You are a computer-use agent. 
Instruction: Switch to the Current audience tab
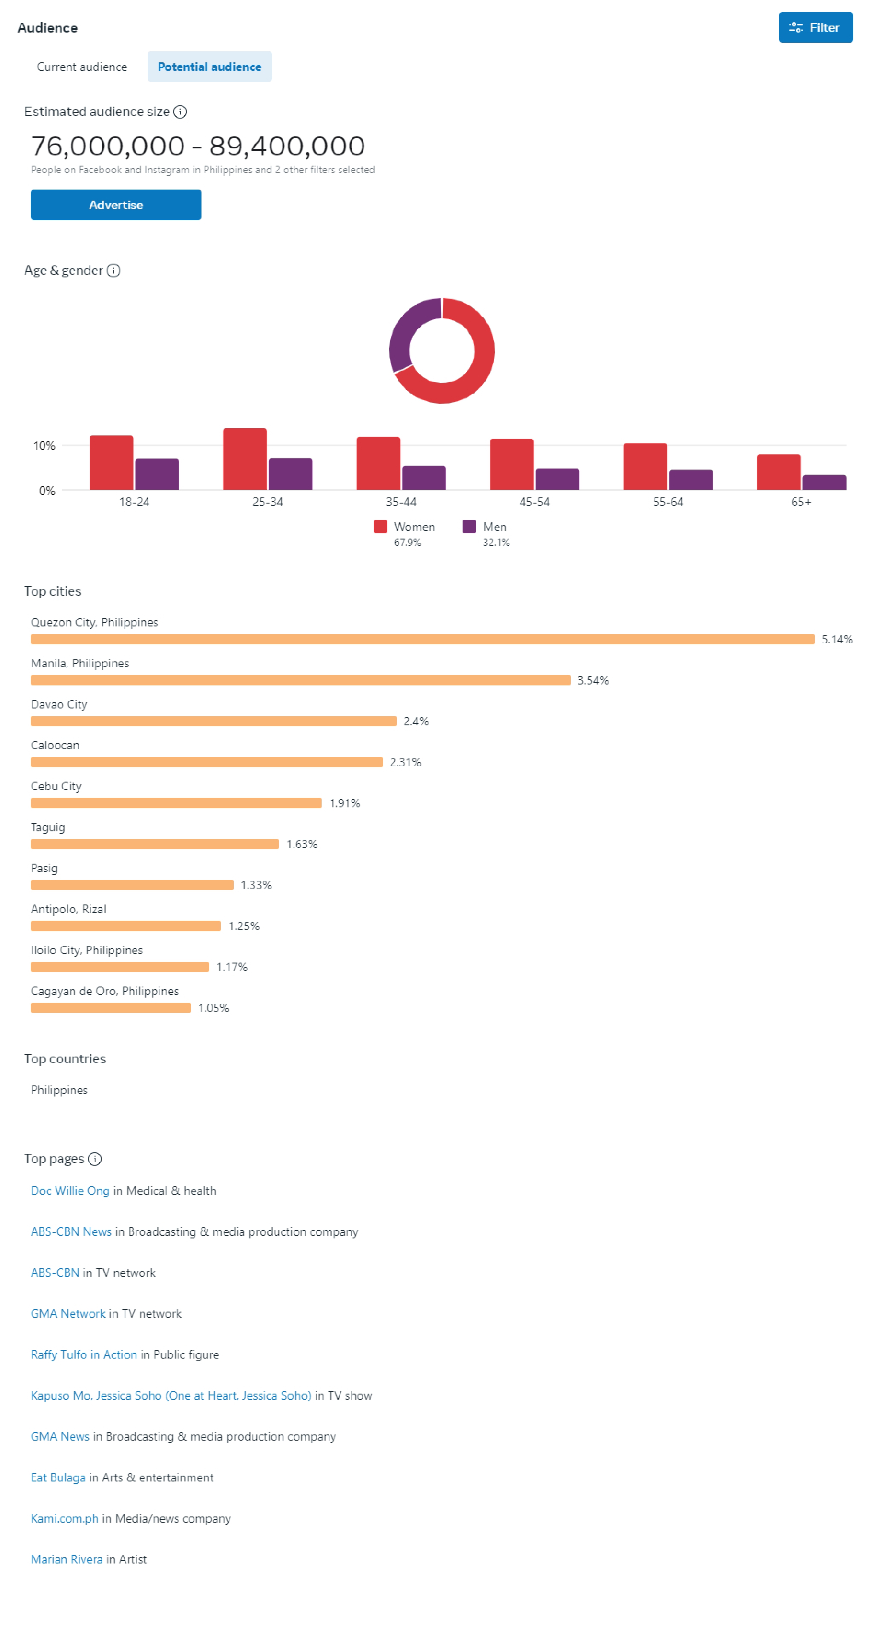[82, 67]
